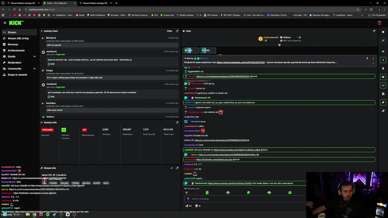Screen dimensions: 388x218
Task: Click the Shooter stream tag
Action: click(x=64, y=183)
